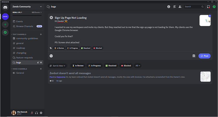Viewport: 218px width, 117px height.
Task: Open the Sort & View dropdown
Action: (x=57, y=66)
